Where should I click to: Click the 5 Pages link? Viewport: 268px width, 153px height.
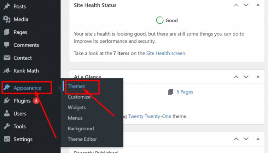185,92
